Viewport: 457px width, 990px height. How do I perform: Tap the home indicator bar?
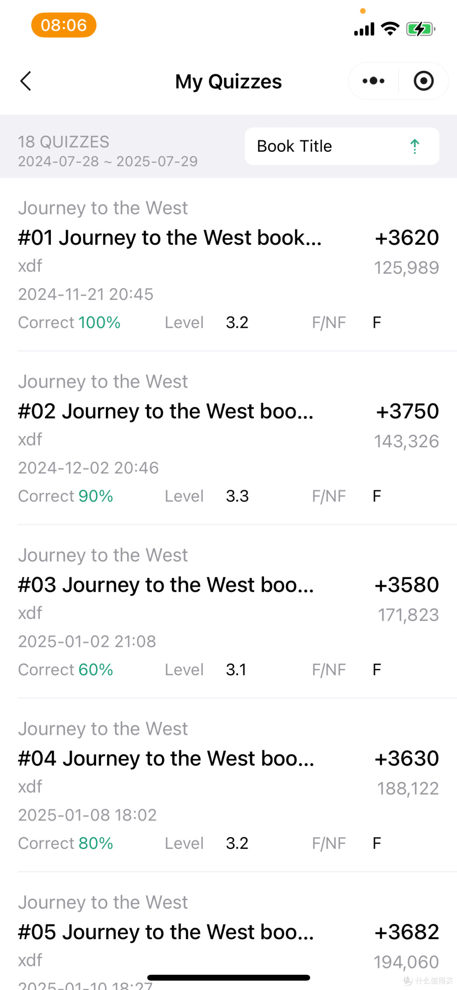228,978
